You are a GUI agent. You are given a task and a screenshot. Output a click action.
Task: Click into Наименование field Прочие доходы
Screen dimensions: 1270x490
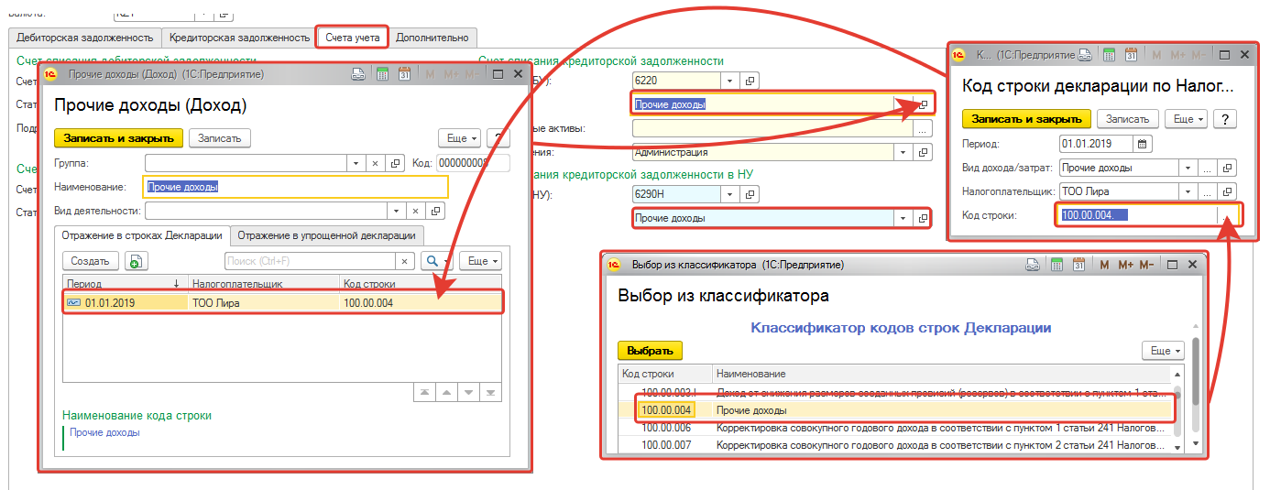pos(296,187)
